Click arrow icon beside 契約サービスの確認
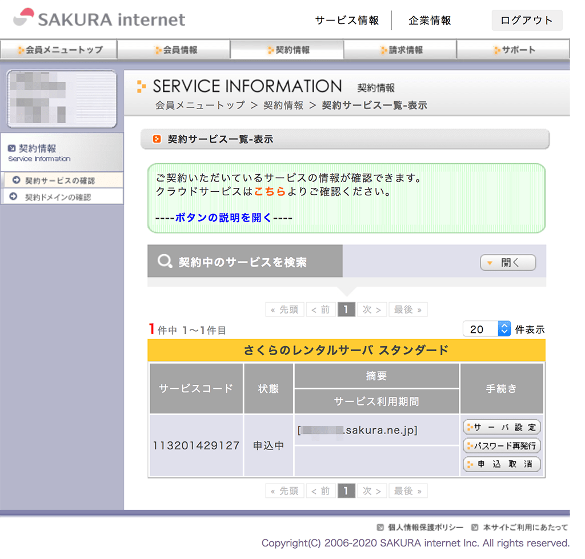 click(16, 180)
